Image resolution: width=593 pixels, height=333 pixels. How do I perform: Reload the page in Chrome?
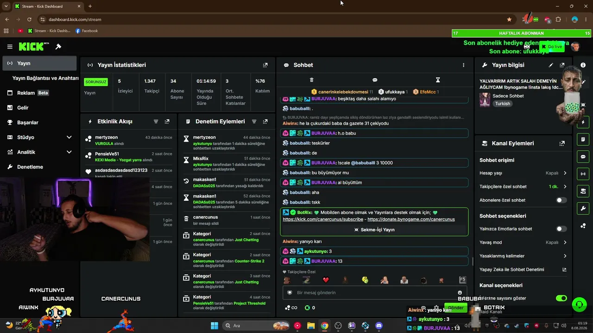(29, 19)
